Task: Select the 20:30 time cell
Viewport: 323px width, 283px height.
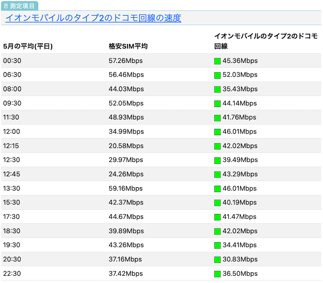Action: point(12,259)
